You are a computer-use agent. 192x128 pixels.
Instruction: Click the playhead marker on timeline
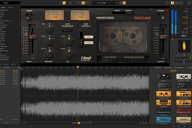point(78,67)
